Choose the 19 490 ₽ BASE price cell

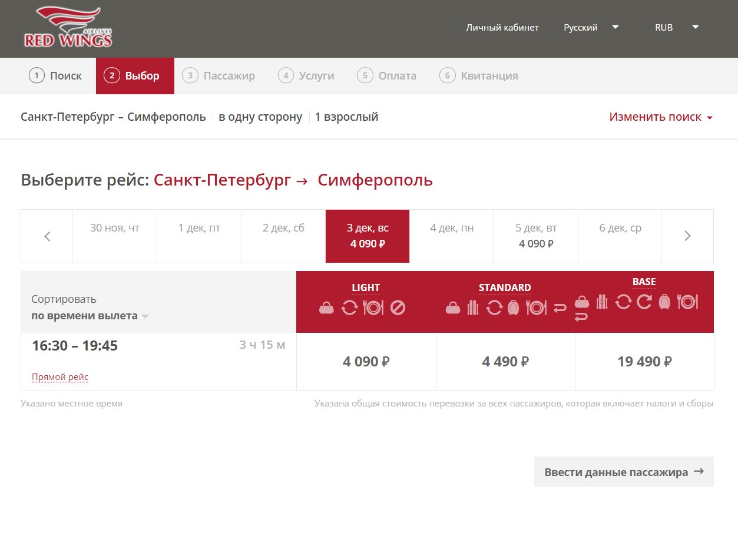[644, 362]
